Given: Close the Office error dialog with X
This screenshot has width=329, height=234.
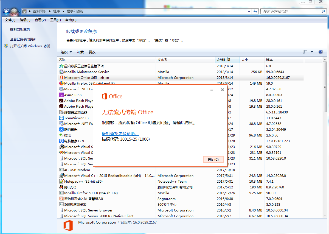Looking at the screenshot, I should click(223, 90).
